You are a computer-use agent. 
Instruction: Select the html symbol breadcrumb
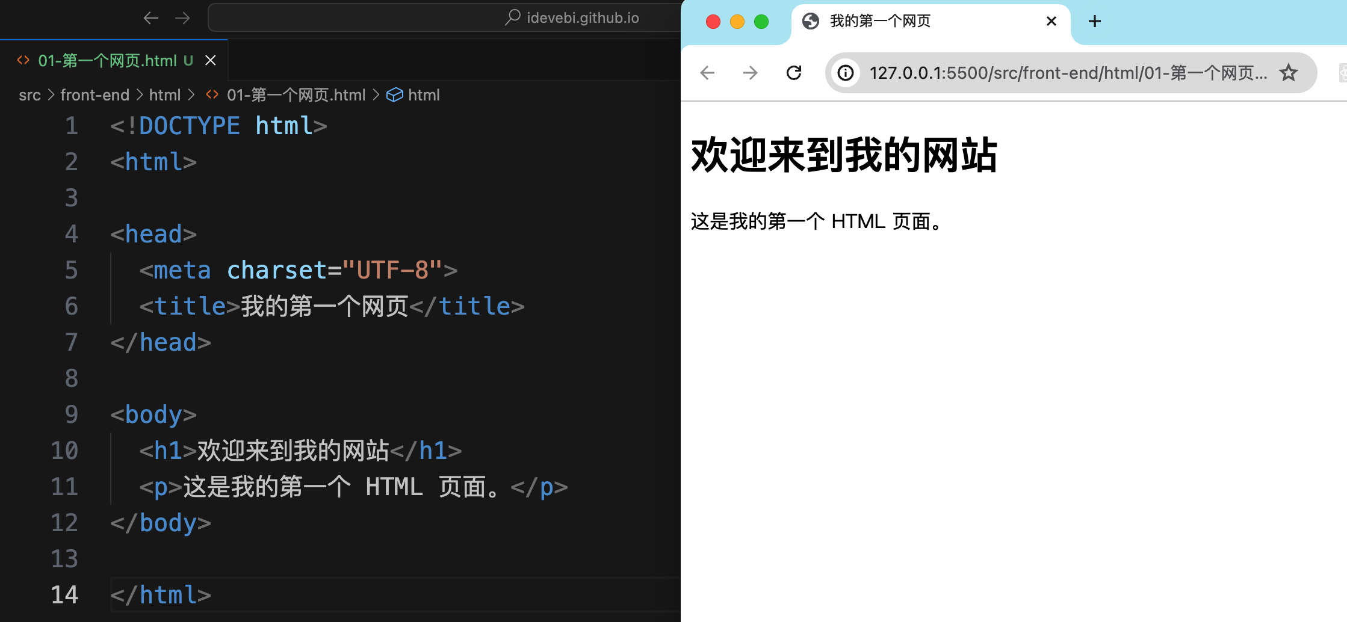coord(424,95)
